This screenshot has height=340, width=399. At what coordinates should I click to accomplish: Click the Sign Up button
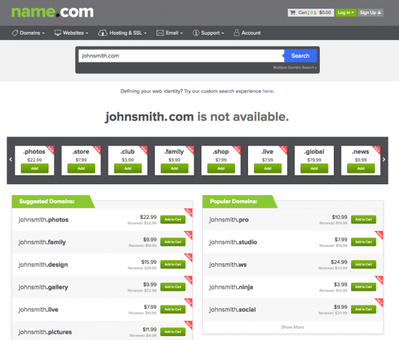(x=370, y=13)
